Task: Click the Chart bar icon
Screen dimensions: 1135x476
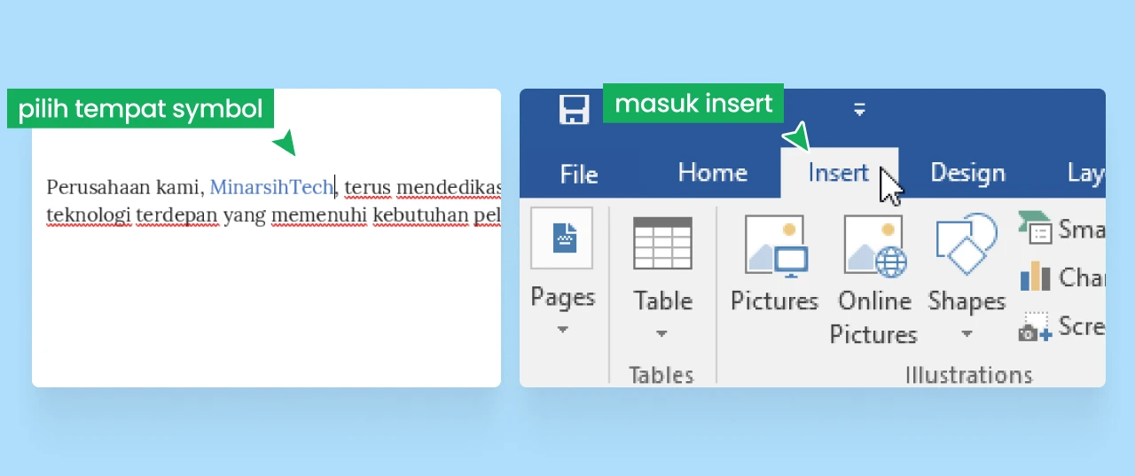Action: point(1035,277)
